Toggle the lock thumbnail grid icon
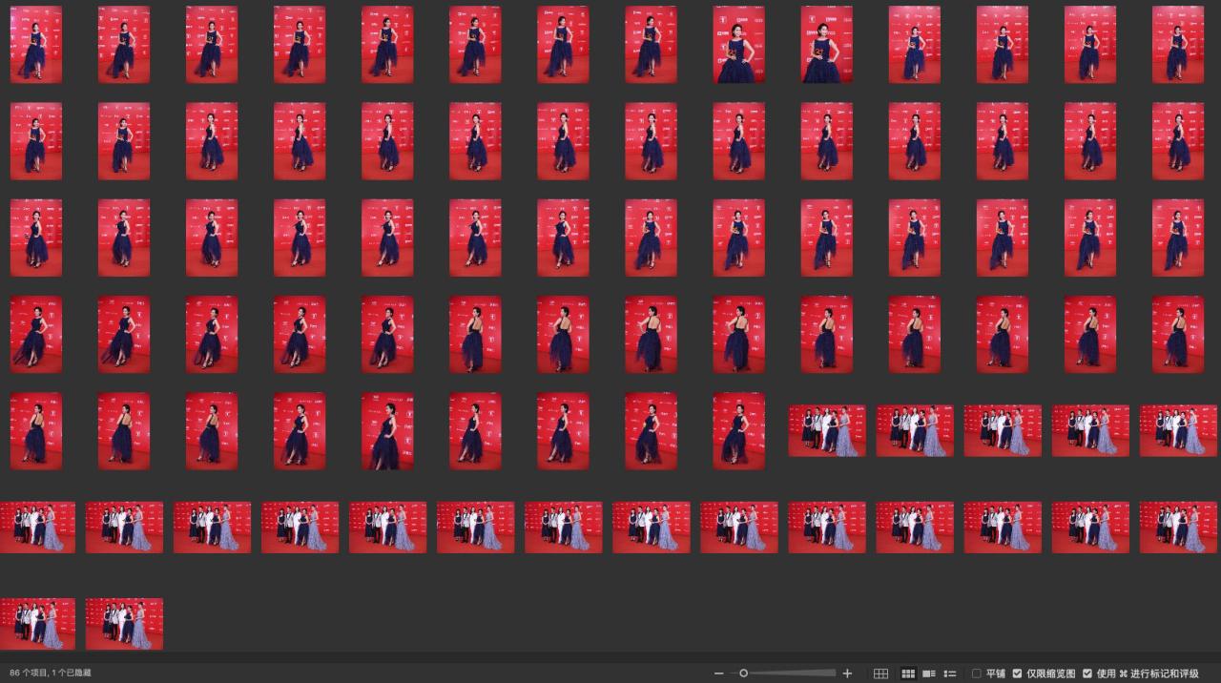 pyautogui.click(x=881, y=673)
